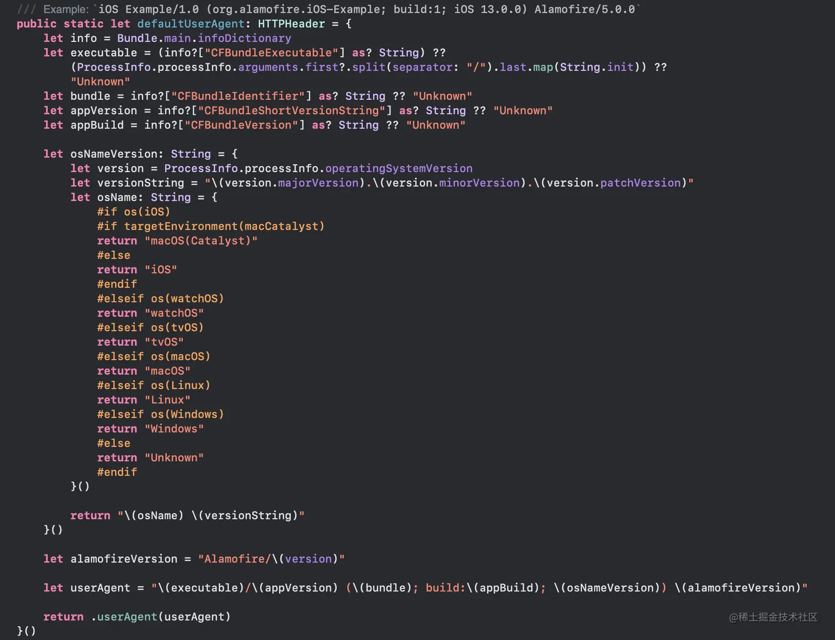Select the "CFBundleExecutable" string literal
835x640 pixels.
click(x=271, y=52)
